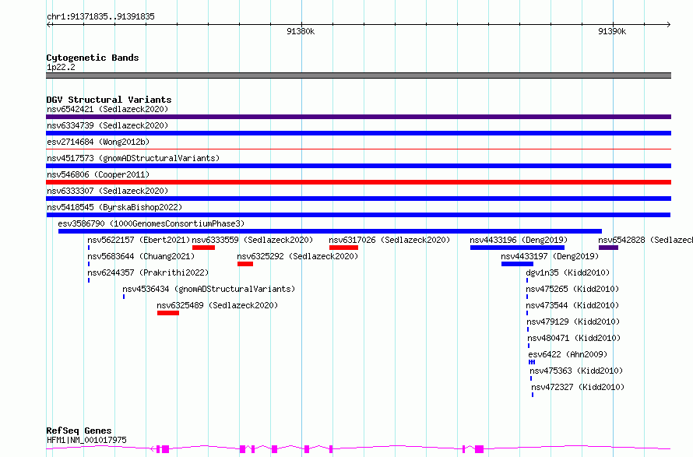
Task: Click the 1p22.2 band label
Action: pos(61,67)
